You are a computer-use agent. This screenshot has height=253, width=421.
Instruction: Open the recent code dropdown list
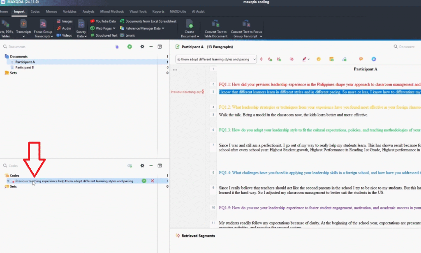point(254,59)
